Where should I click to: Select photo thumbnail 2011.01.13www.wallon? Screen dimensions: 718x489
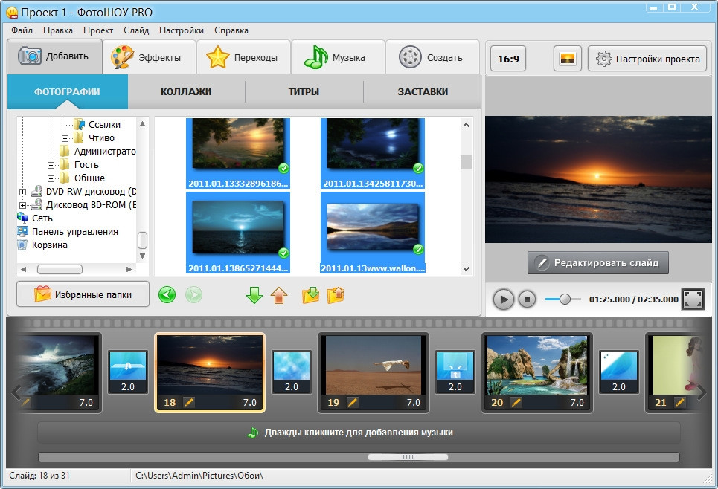[373, 233]
